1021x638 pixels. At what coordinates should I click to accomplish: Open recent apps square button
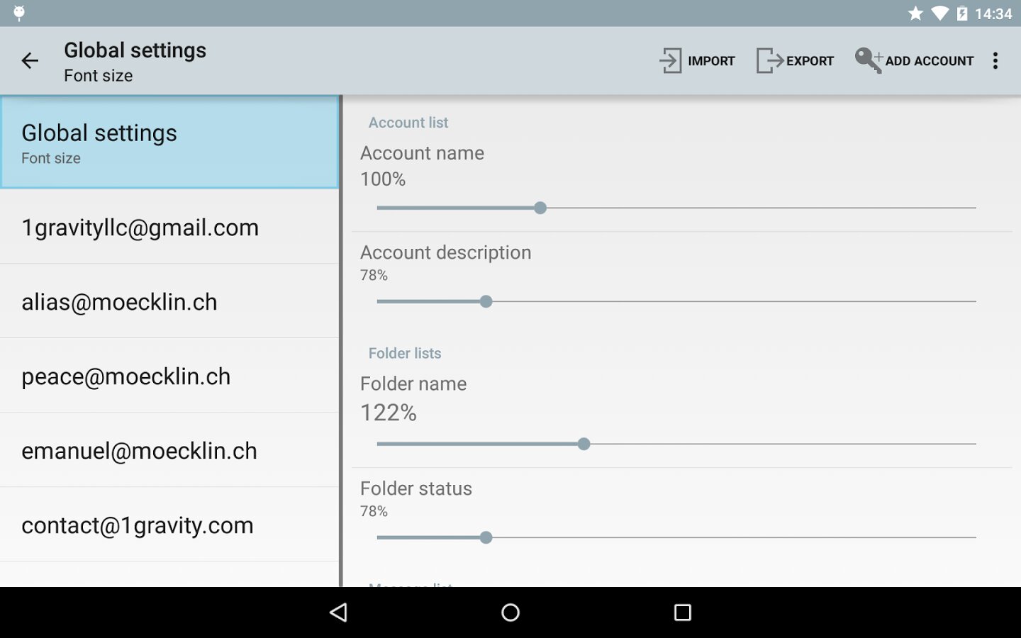pyautogui.click(x=682, y=612)
